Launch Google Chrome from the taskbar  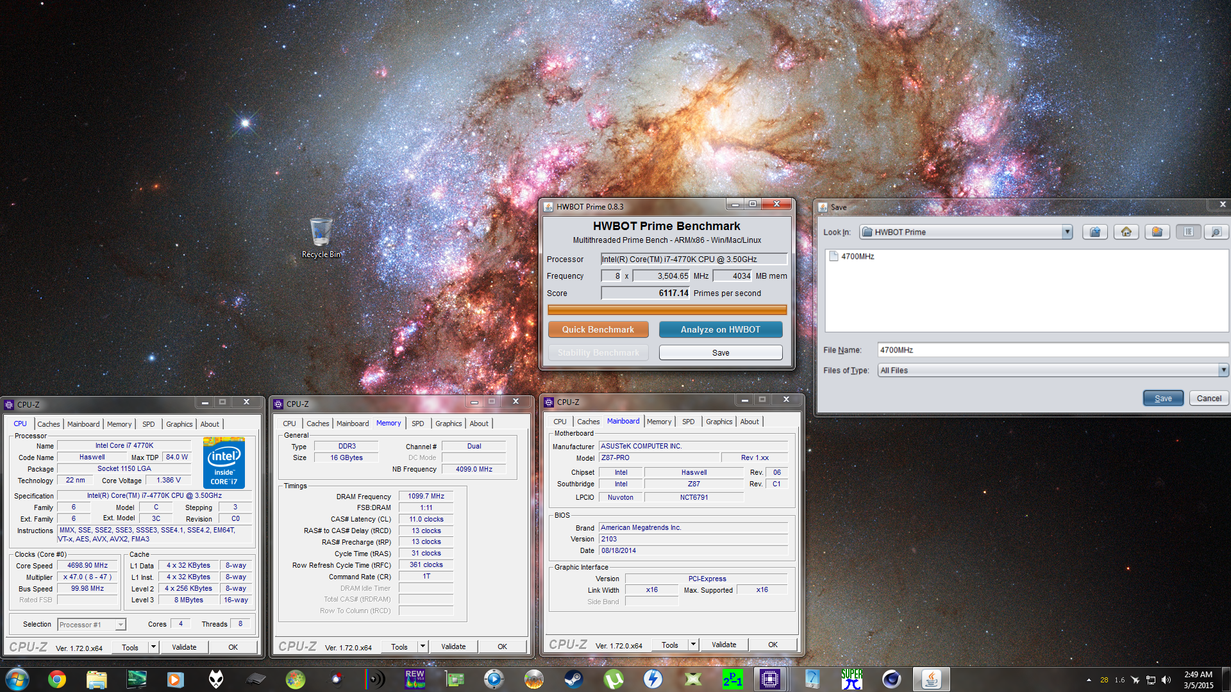point(57,679)
